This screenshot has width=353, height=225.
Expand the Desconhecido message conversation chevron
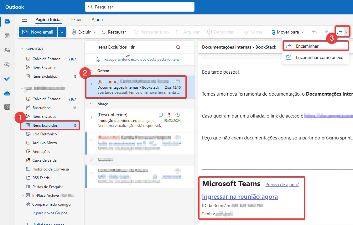91,117
